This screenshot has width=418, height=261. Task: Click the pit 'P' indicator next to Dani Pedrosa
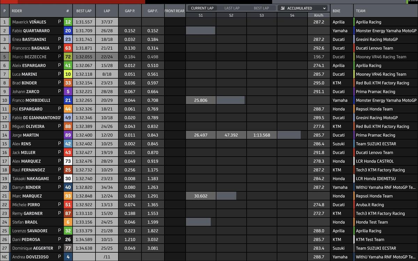tap(60, 239)
